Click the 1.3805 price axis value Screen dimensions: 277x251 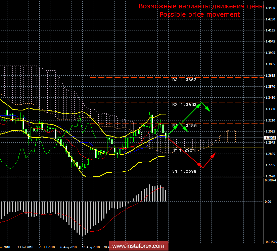(x=270, y=64)
